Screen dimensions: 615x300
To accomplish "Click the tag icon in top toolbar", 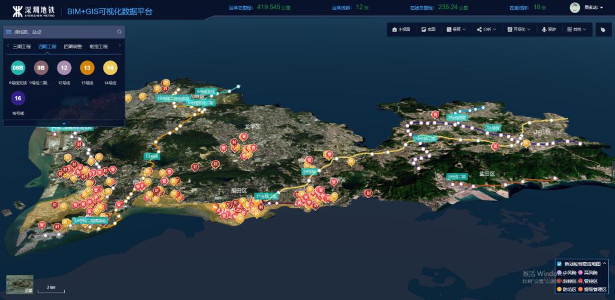I will click(x=604, y=29).
